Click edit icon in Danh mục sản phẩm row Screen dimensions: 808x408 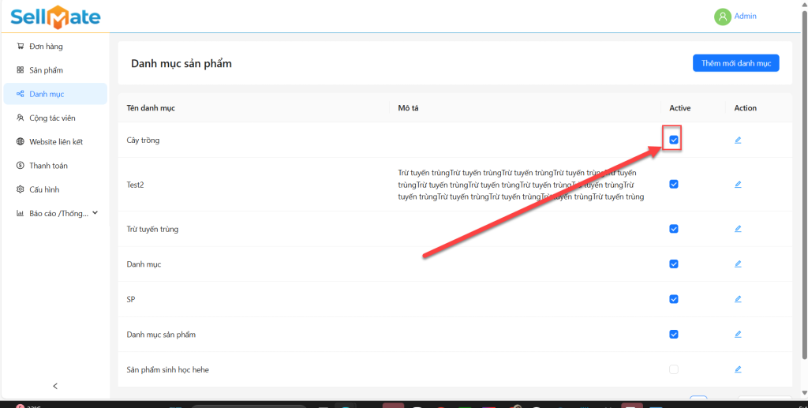pyautogui.click(x=738, y=335)
